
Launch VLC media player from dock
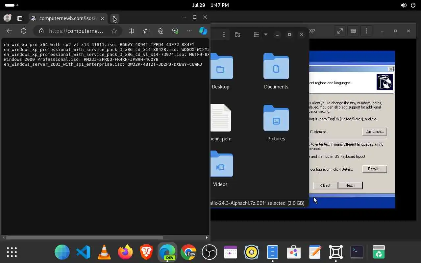click(x=104, y=252)
